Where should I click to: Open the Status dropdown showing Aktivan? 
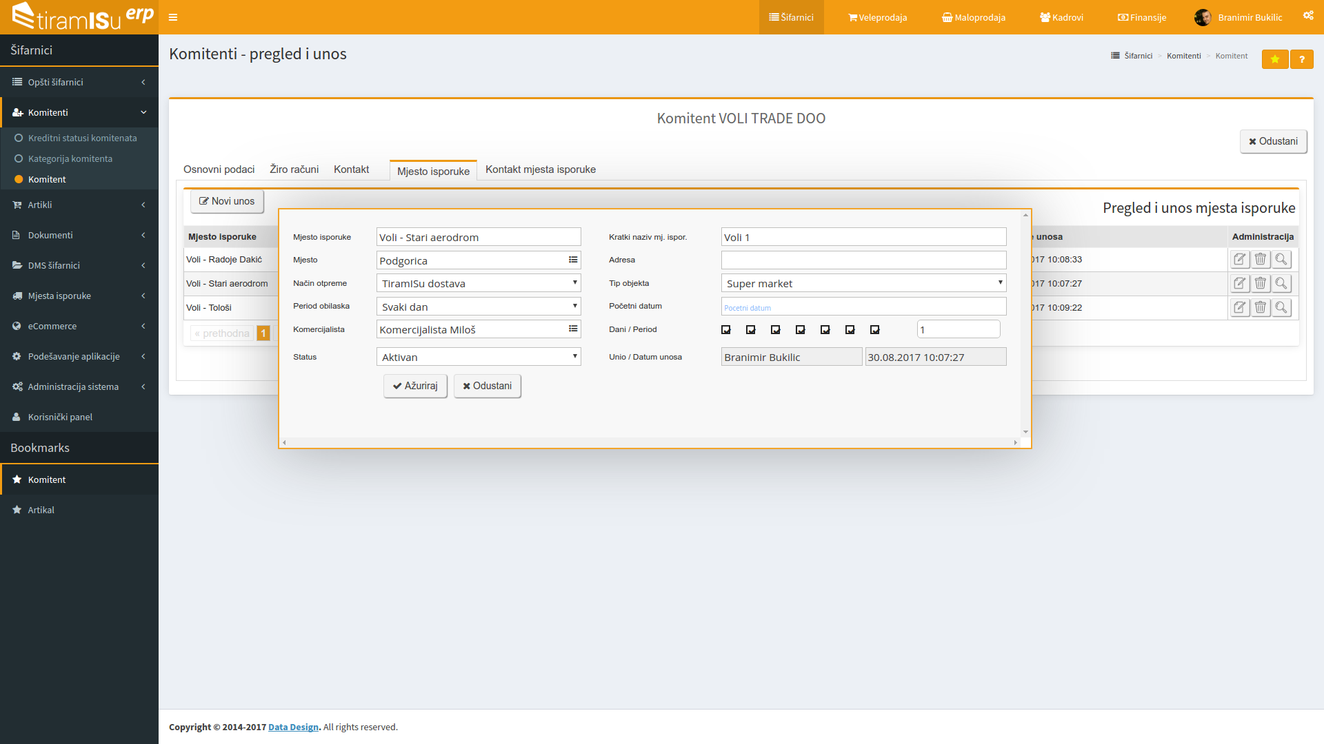[x=479, y=357]
